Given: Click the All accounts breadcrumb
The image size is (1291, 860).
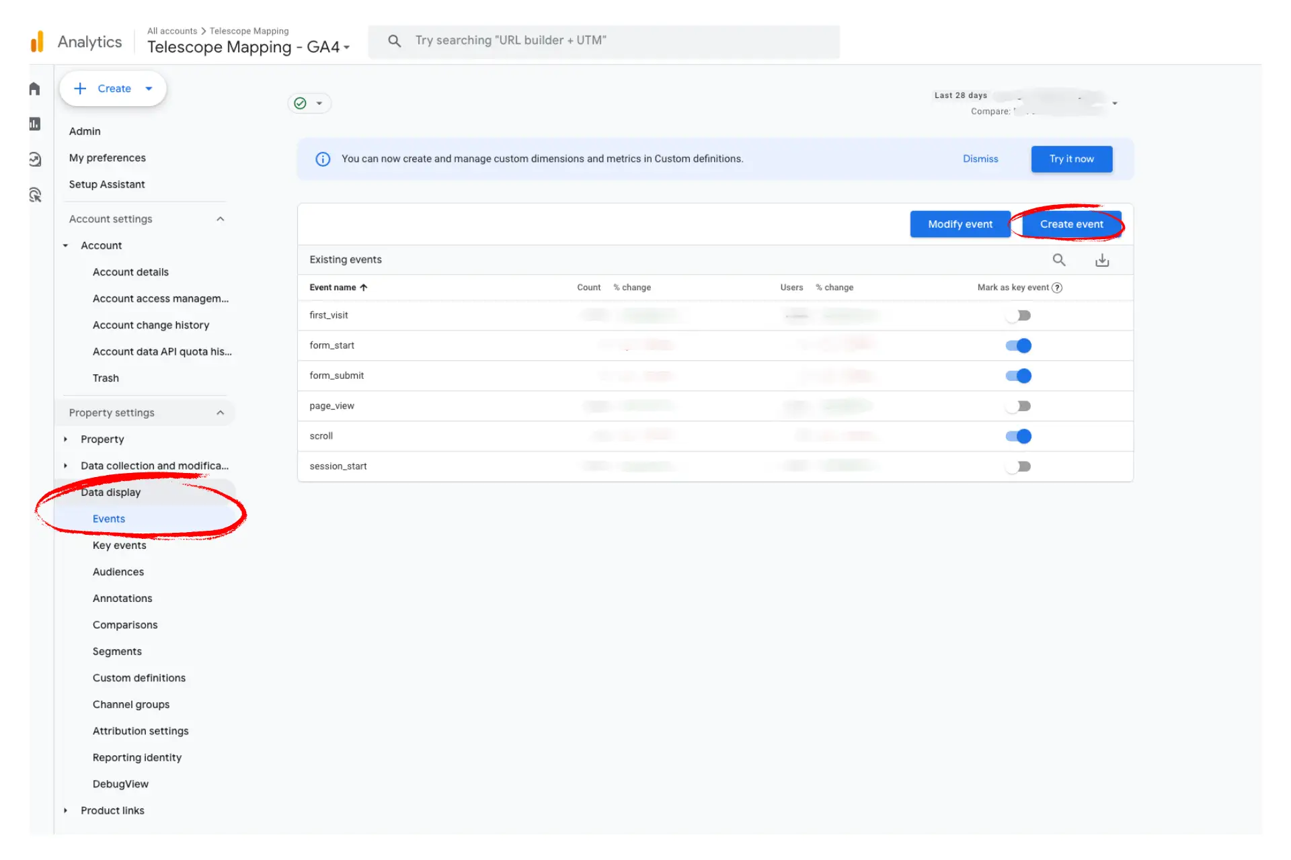Looking at the screenshot, I should point(172,31).
